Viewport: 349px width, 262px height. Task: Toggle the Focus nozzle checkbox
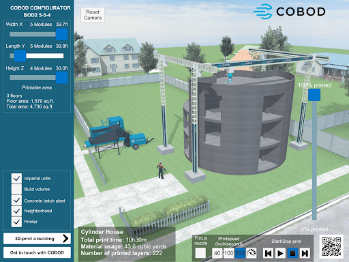tap(200, 253)
